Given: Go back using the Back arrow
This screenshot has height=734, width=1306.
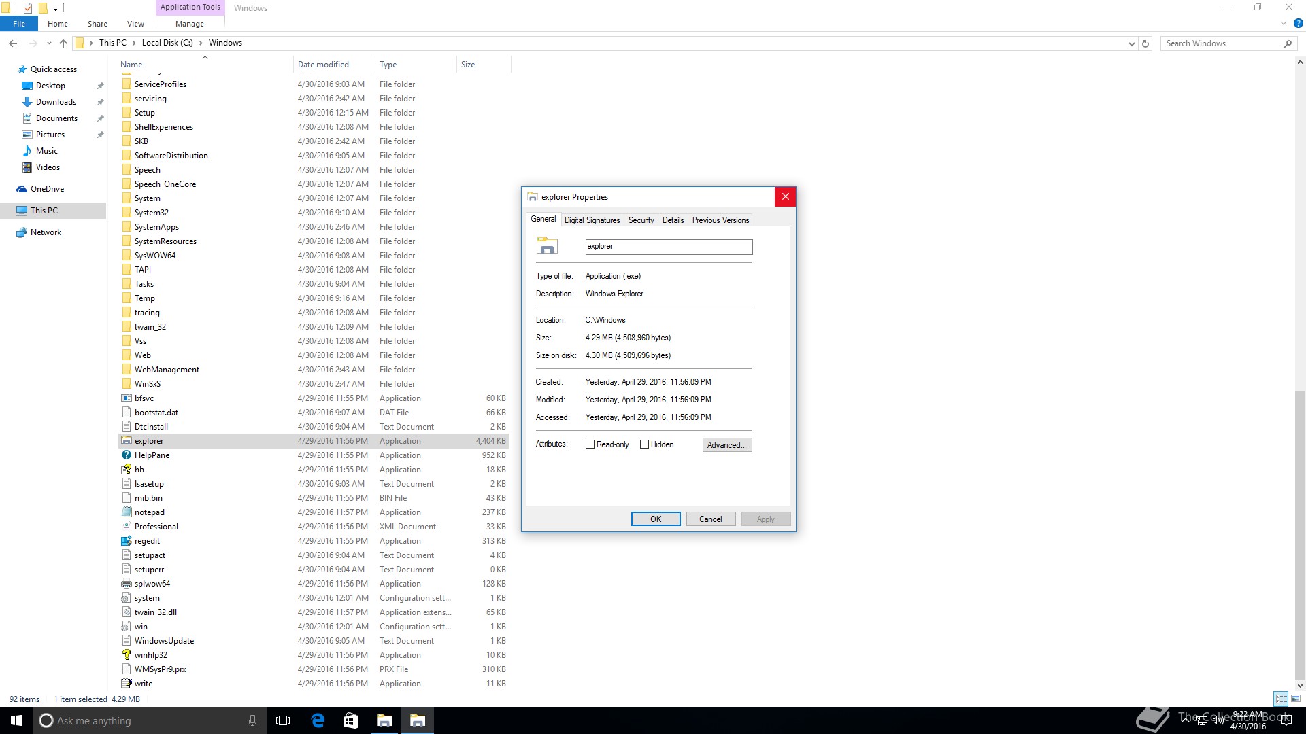Looking at the screenshot, I should pyautogui.click(x=13, y=43).
